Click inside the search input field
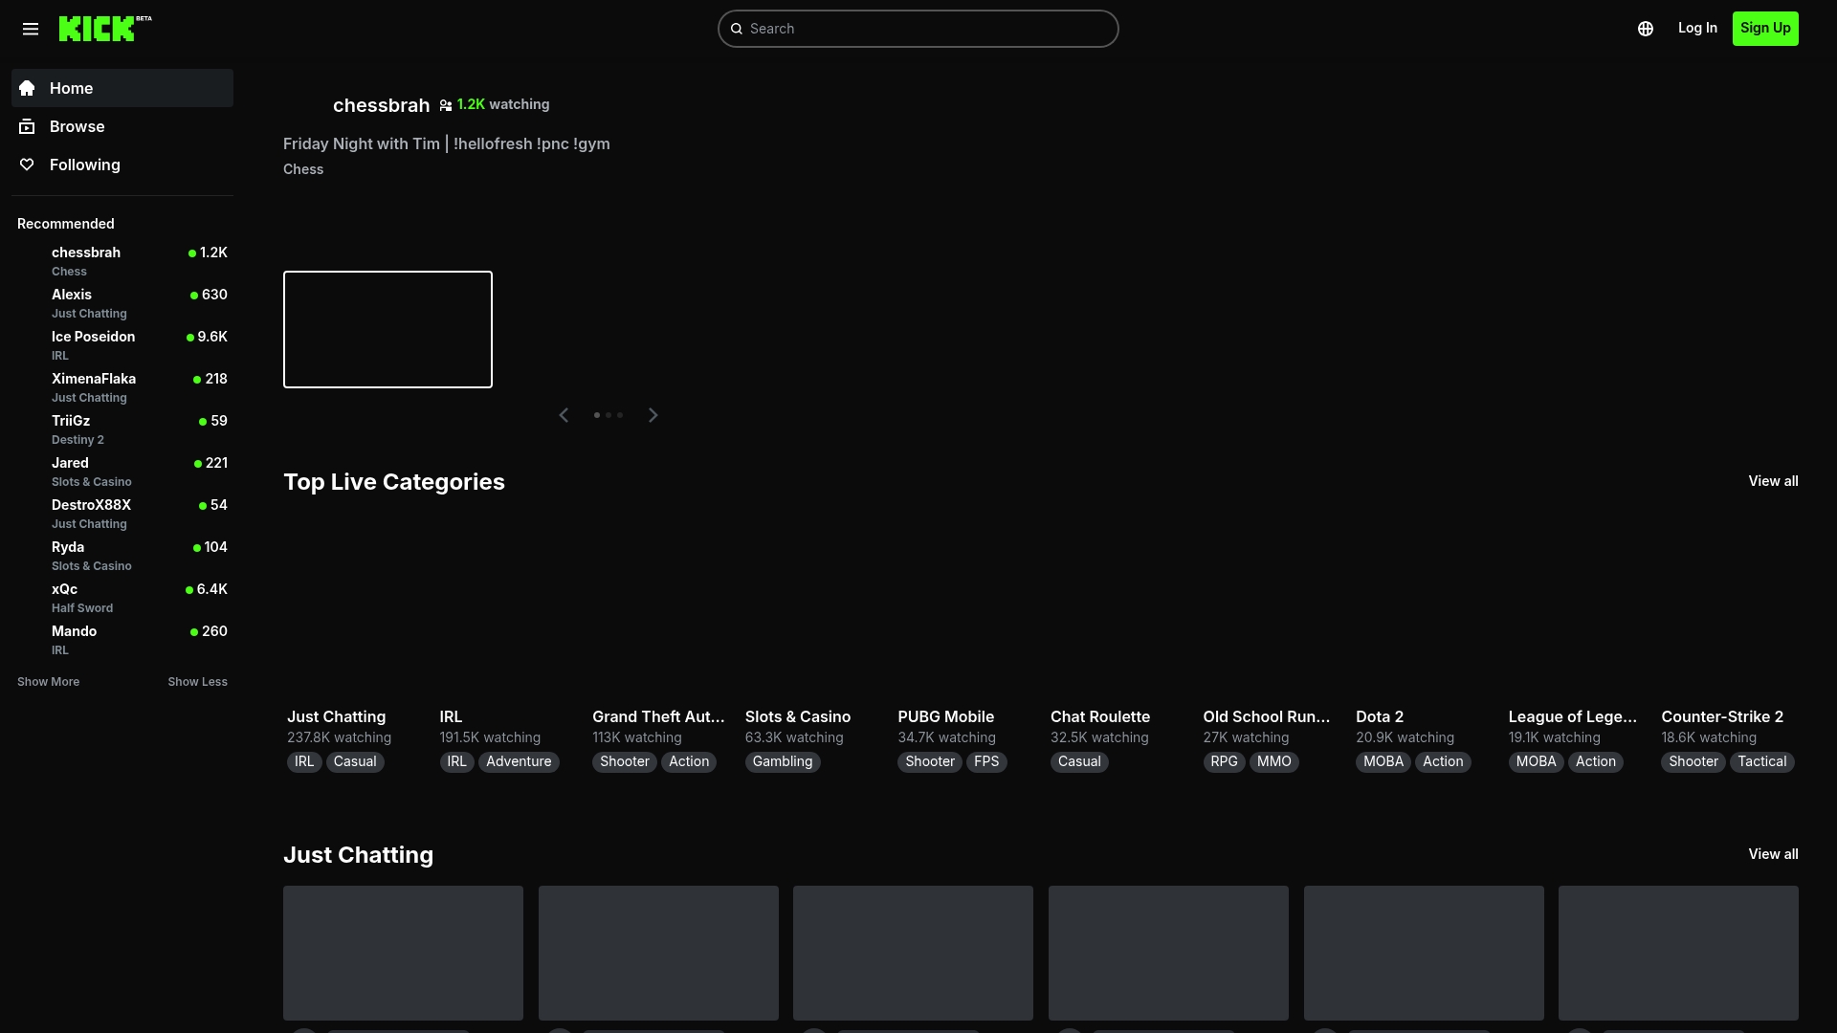This screenshot has height=1033, width=1837. (x=918, y=29)
